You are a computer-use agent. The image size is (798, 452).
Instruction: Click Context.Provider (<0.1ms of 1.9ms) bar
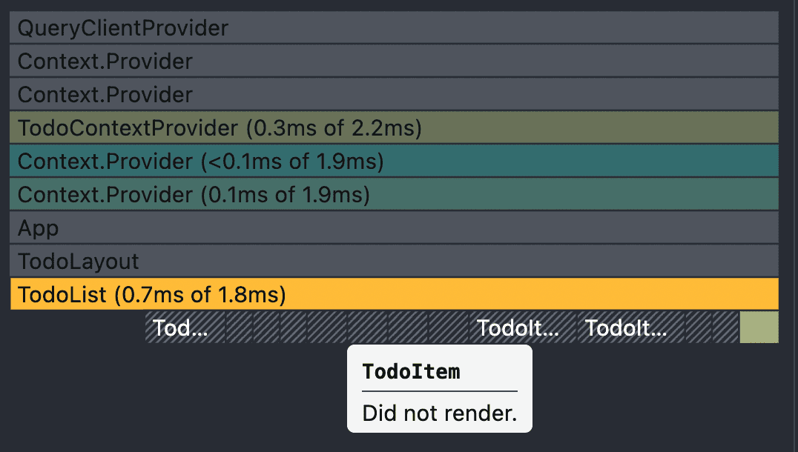pyautogui.click(x=394, y=161)
